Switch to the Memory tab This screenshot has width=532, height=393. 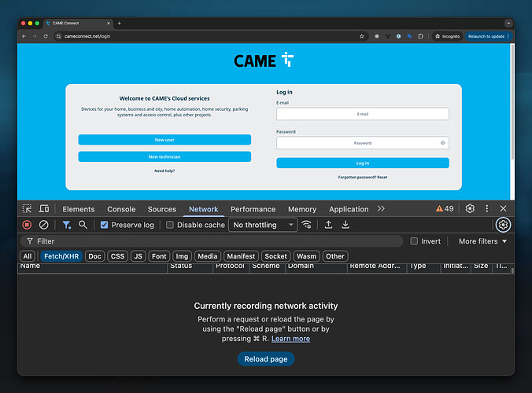pyautogui.click(x=302, y=209)
